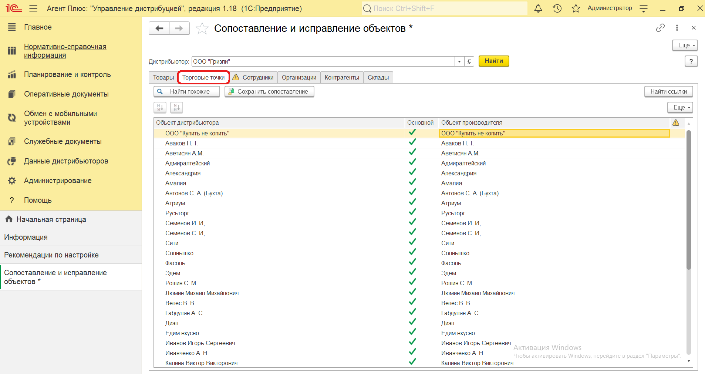Viewport: 705px width, 374px height.
Task: Switch to Рекомендации по настройке page
Action: (x=71, y=255)
